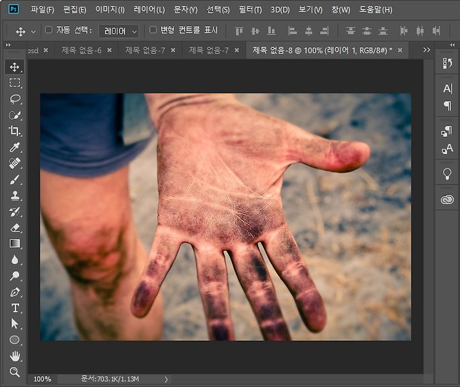
Task: Select the Blur tool
Action: tap(15, 260)
